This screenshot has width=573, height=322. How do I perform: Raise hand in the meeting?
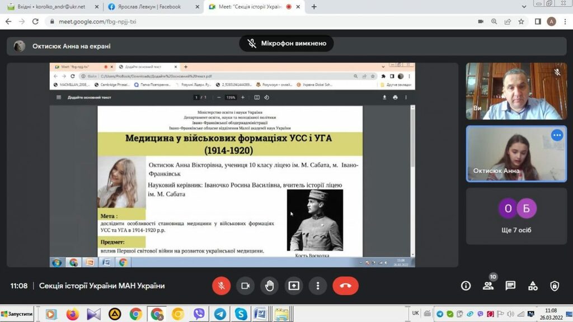point(269,286)
